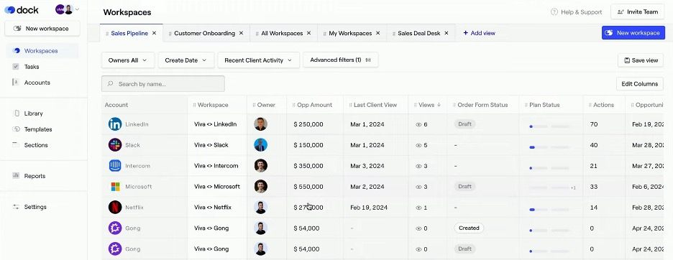The image size is (673, 260).
Task: Open Reports in the sidebar
Action: tap(35, 176)
